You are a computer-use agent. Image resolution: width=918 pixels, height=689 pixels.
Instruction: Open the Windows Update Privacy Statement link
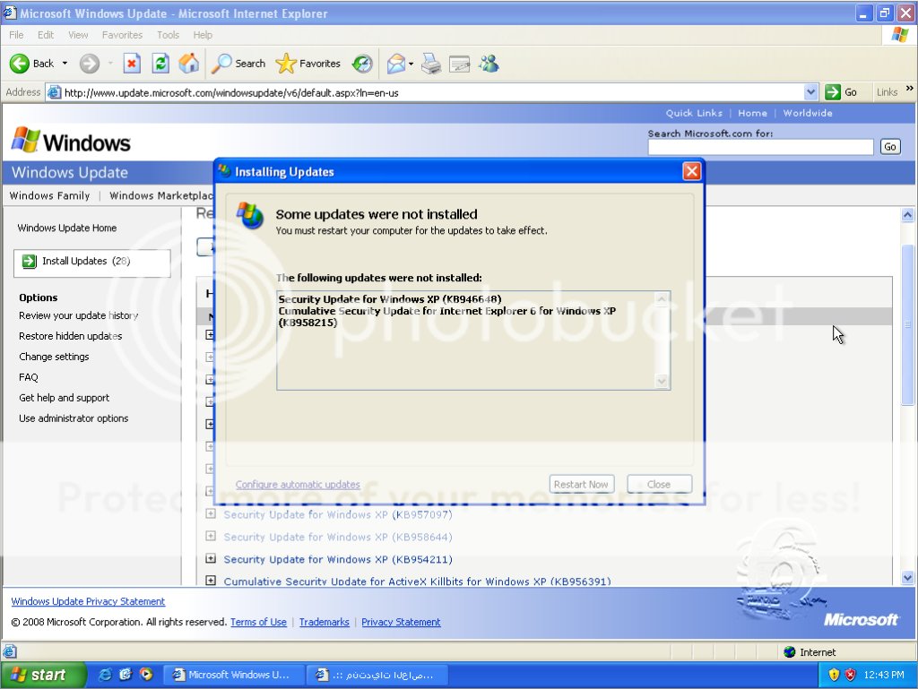click(x=88, y=602)
